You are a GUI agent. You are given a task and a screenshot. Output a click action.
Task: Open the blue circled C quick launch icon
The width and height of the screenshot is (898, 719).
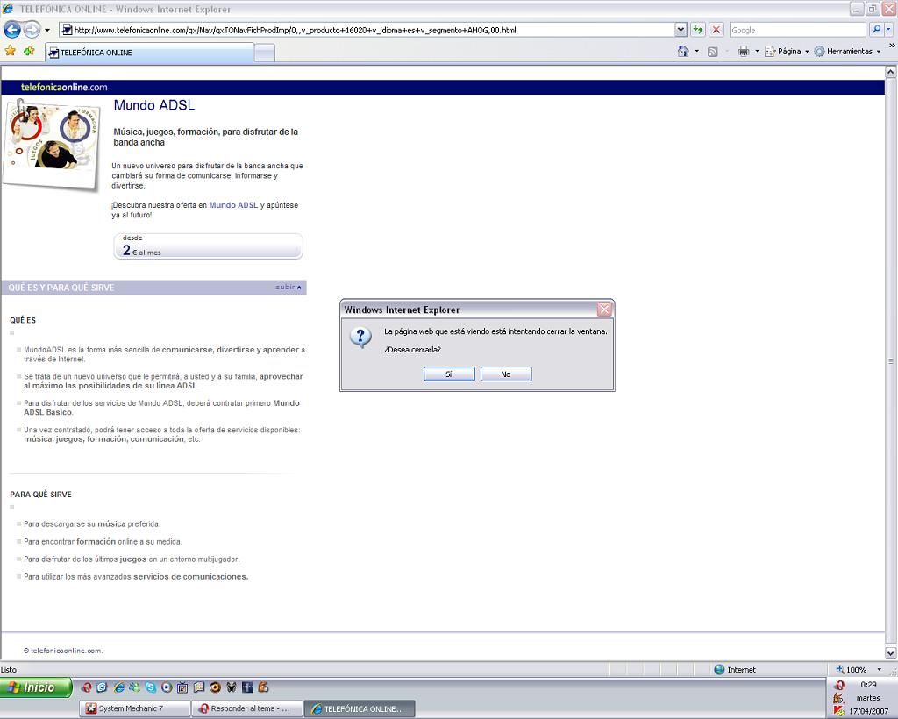[x=103, y=687]
